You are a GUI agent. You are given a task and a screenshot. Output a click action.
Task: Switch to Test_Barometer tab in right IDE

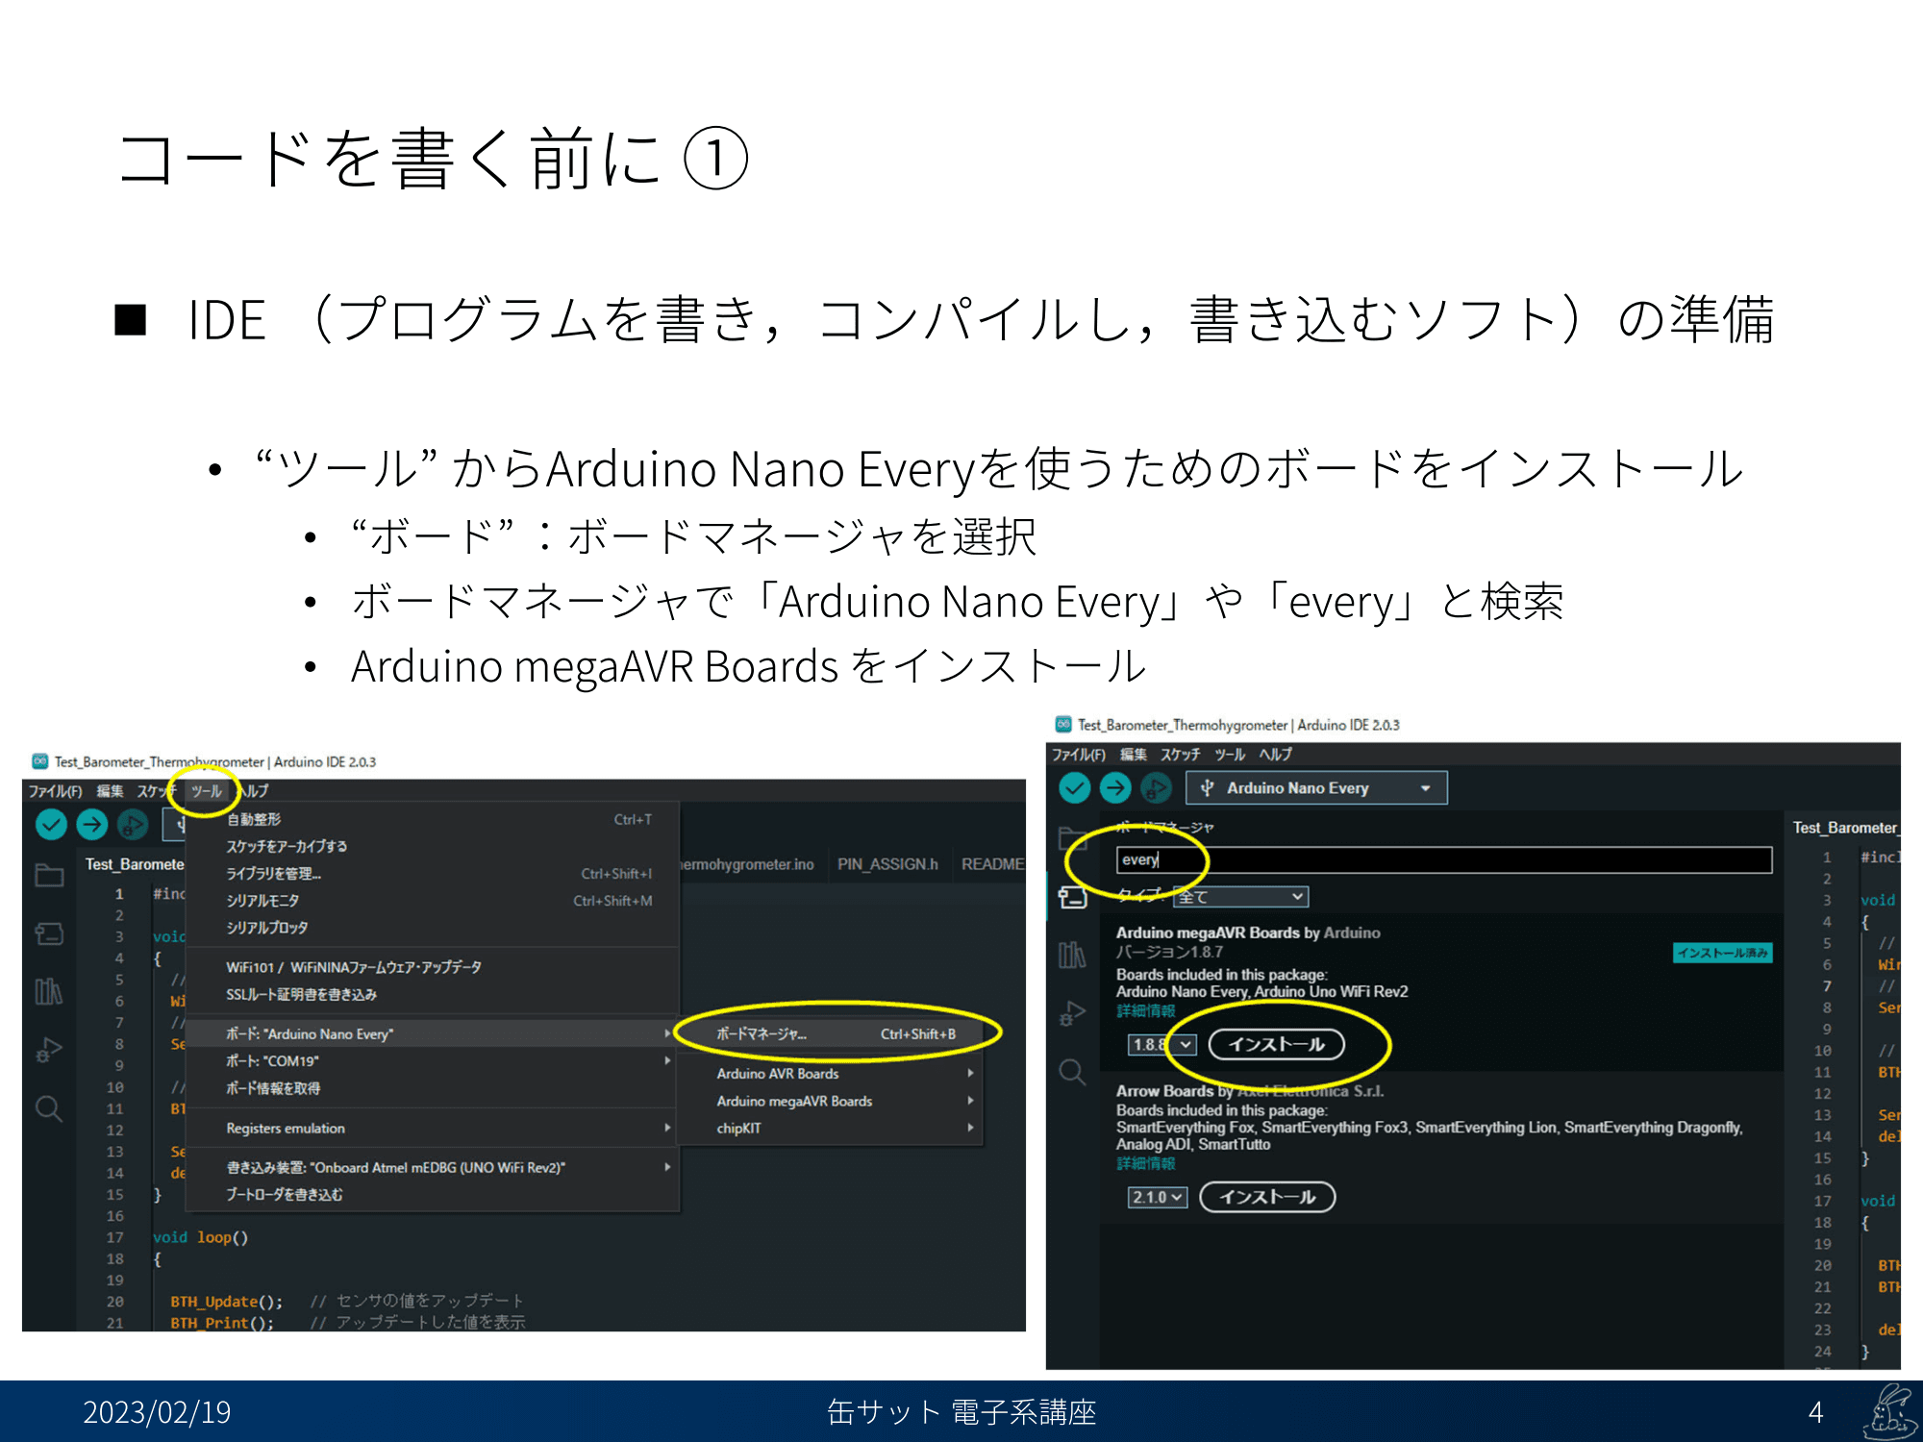(x=1845, y=828)
